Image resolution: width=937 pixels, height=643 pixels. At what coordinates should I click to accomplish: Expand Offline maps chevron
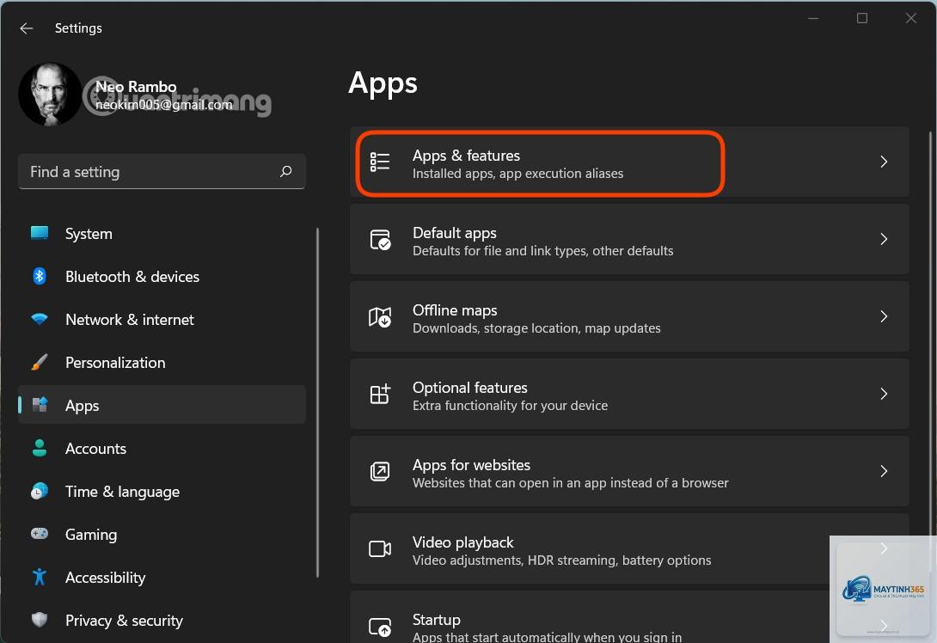[x=884, y=316]
